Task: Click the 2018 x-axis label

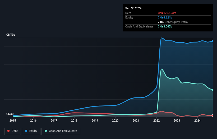Action: 74,121
